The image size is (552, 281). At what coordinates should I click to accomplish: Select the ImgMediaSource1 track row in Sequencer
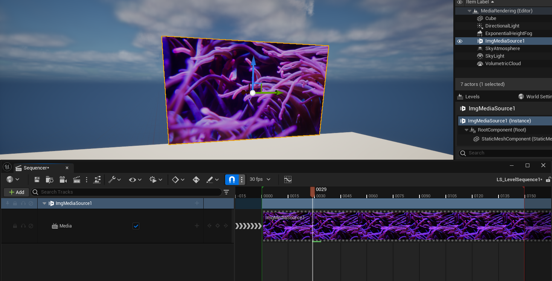(117, 203)
